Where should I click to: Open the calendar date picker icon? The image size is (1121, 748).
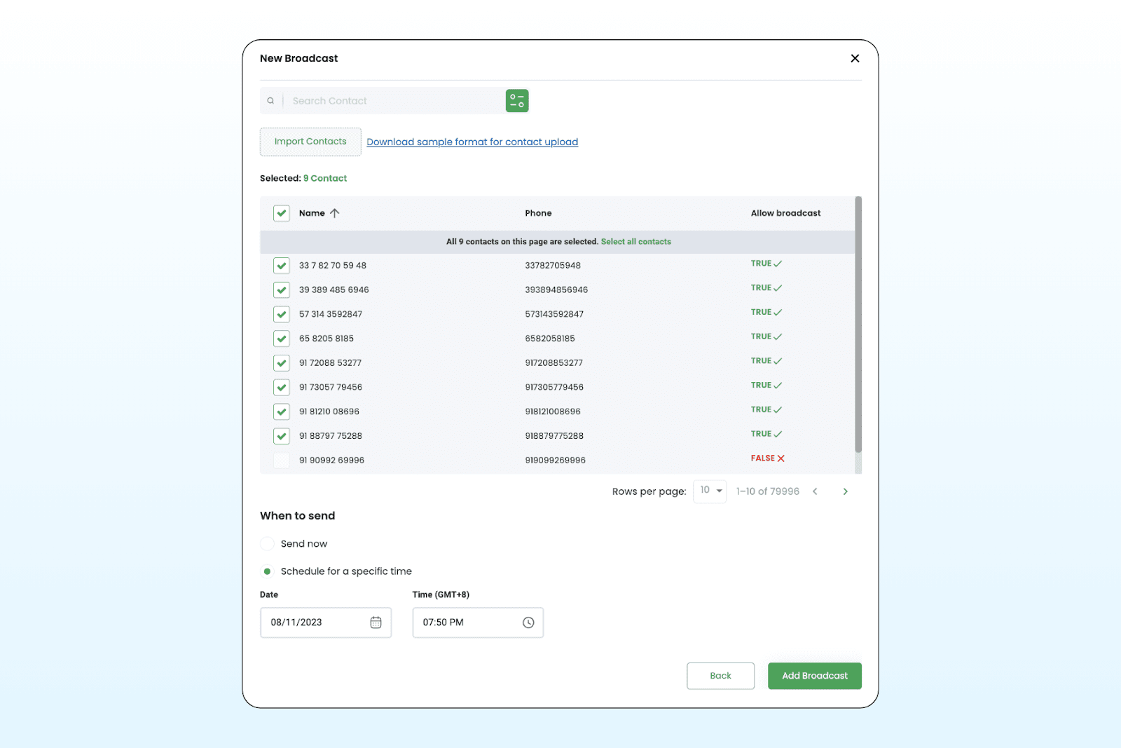[376, 623]
